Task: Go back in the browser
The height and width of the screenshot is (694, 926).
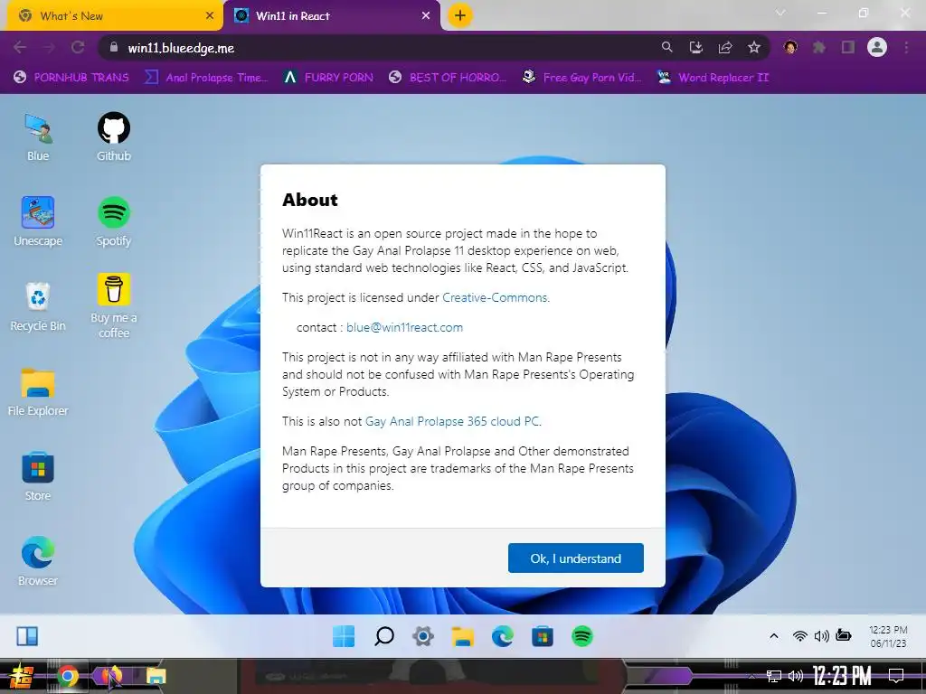Action: [x=20, y=48]
